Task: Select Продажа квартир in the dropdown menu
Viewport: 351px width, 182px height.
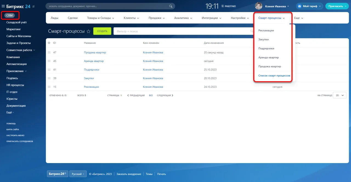Action: pos(270,66)
